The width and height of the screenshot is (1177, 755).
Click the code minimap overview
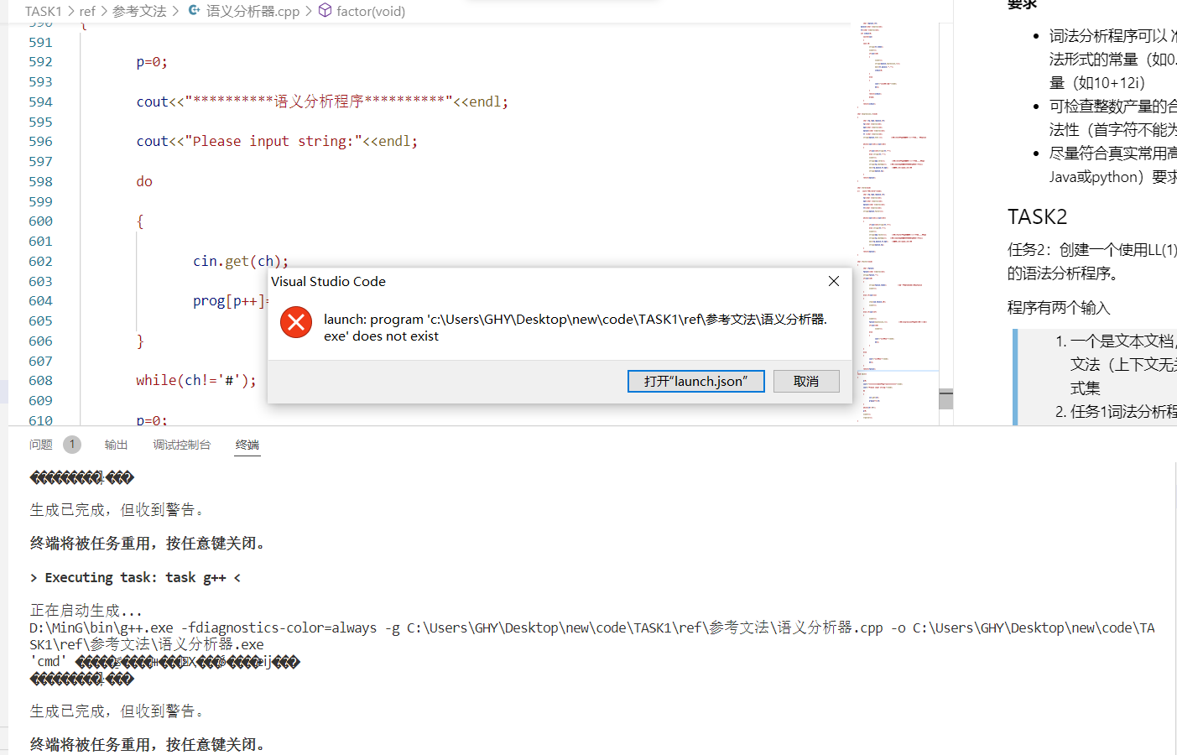[x=896, y=222]
